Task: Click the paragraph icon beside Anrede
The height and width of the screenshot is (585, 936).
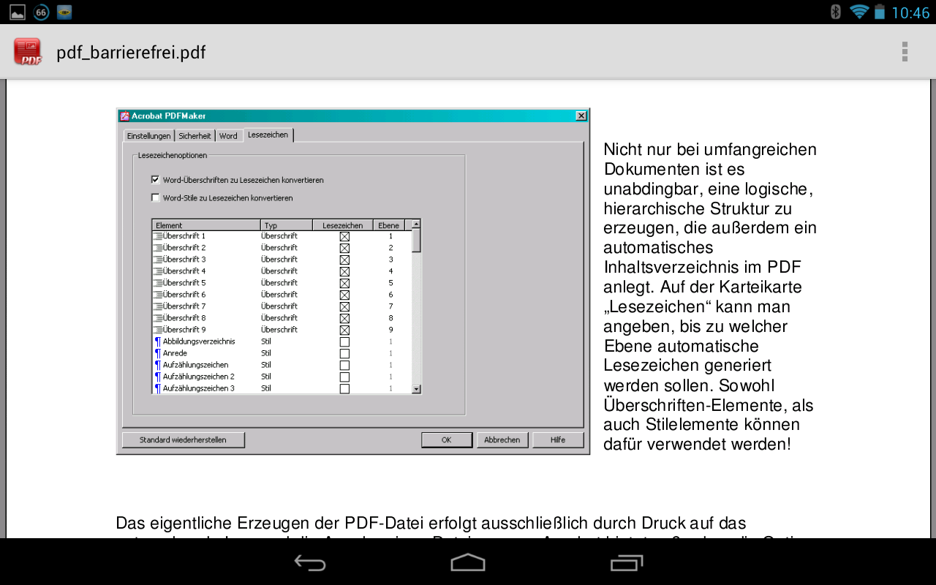Action: pos(157,353)
